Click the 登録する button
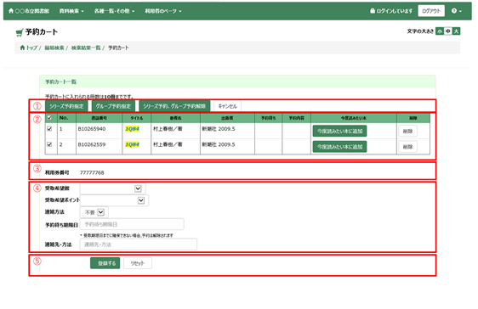The height and width of the screenshot is (309, 478). (x=105, y=263)
